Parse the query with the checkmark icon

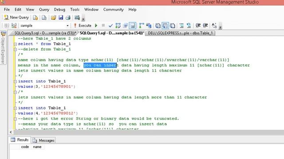pyautogui.click(x=110, y=26)
